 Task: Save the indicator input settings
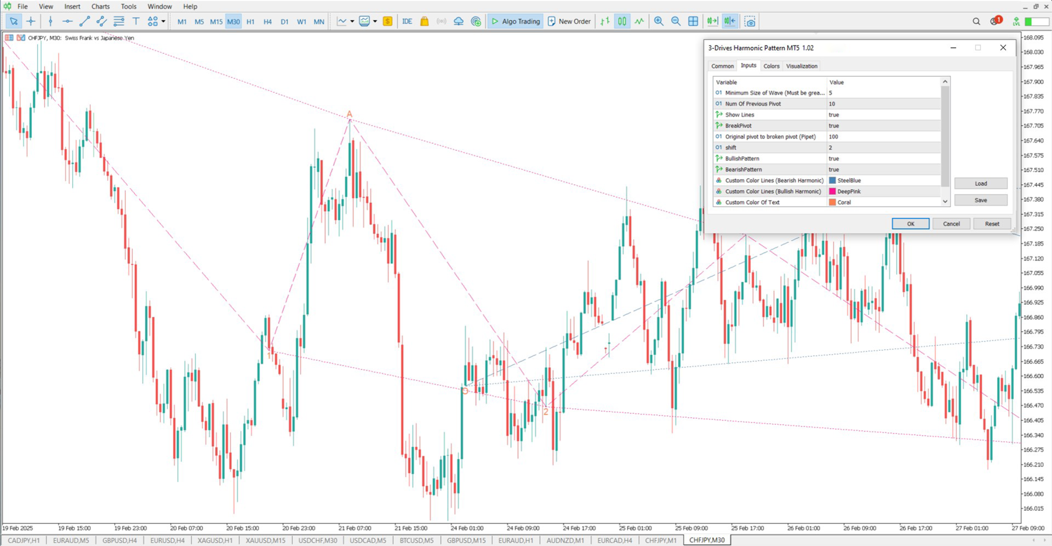pyautogui.click(x=980, y=200)
